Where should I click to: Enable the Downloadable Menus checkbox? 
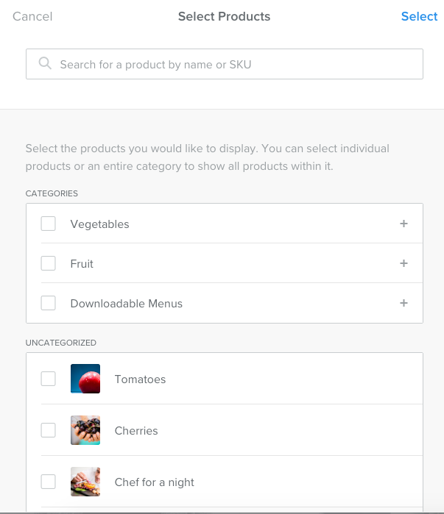coord(49,303)
